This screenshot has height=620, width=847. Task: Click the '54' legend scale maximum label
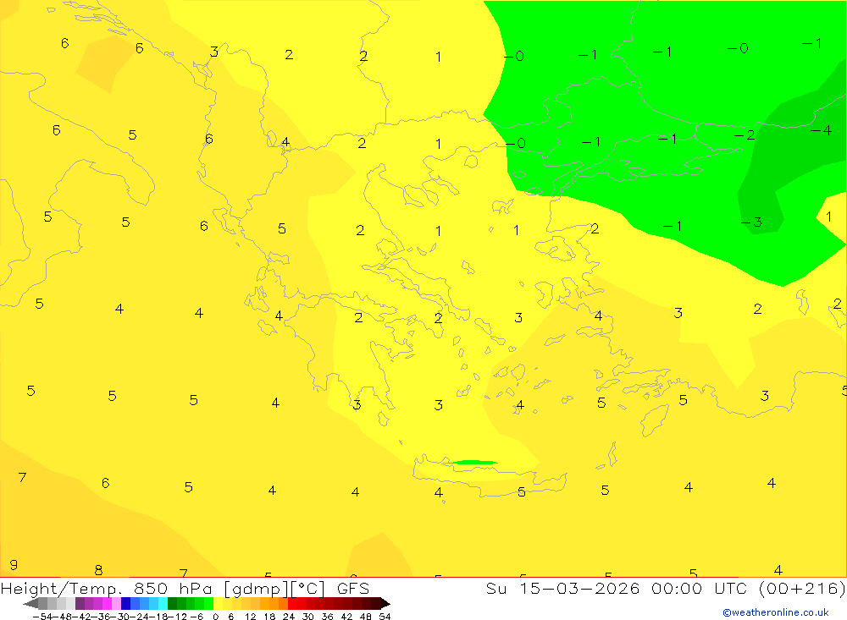tap(385, 617)
